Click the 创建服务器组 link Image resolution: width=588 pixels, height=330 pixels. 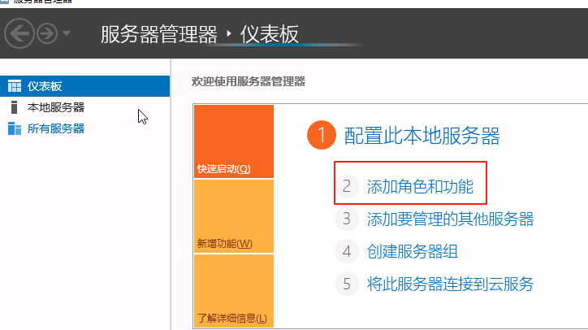(x=412, y=251)
